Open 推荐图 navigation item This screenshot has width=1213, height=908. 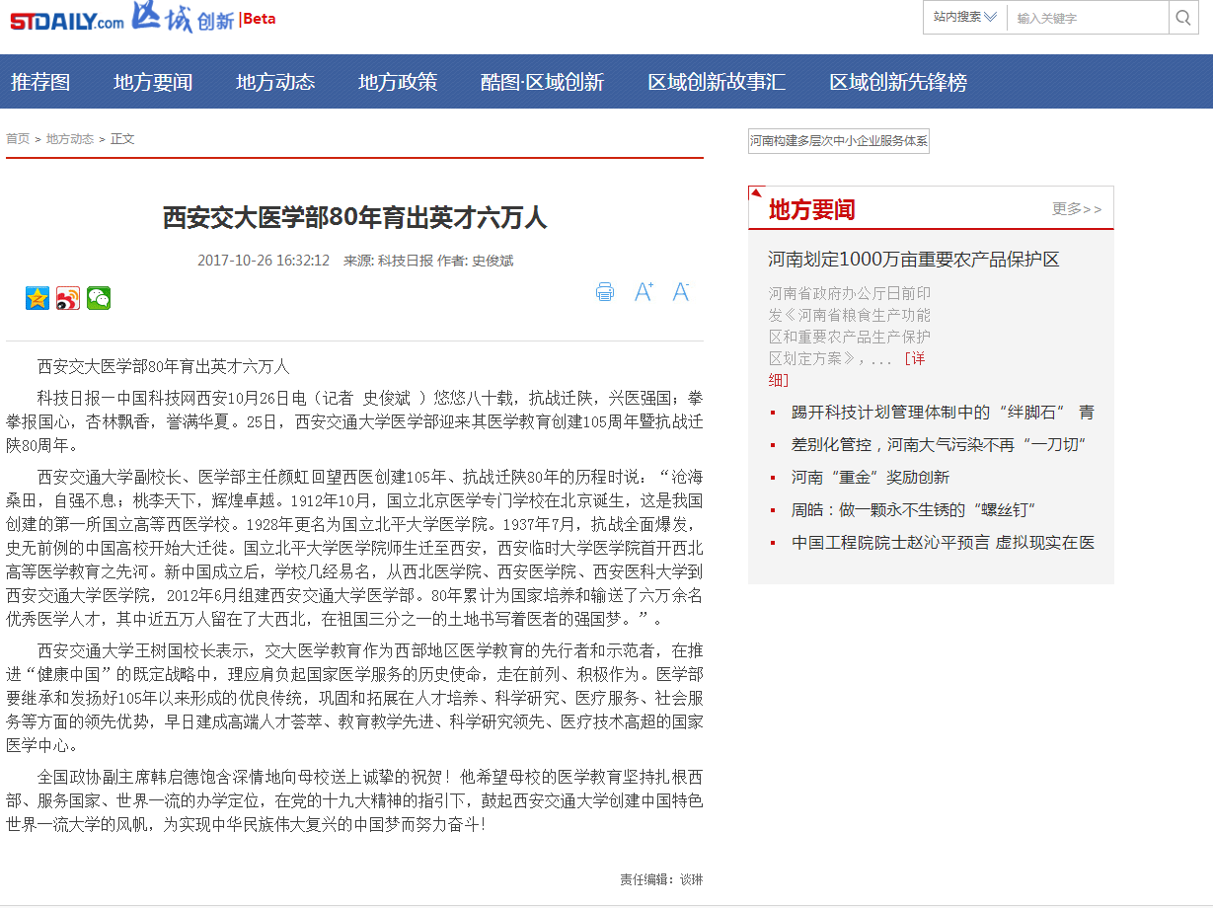point(40,83)
